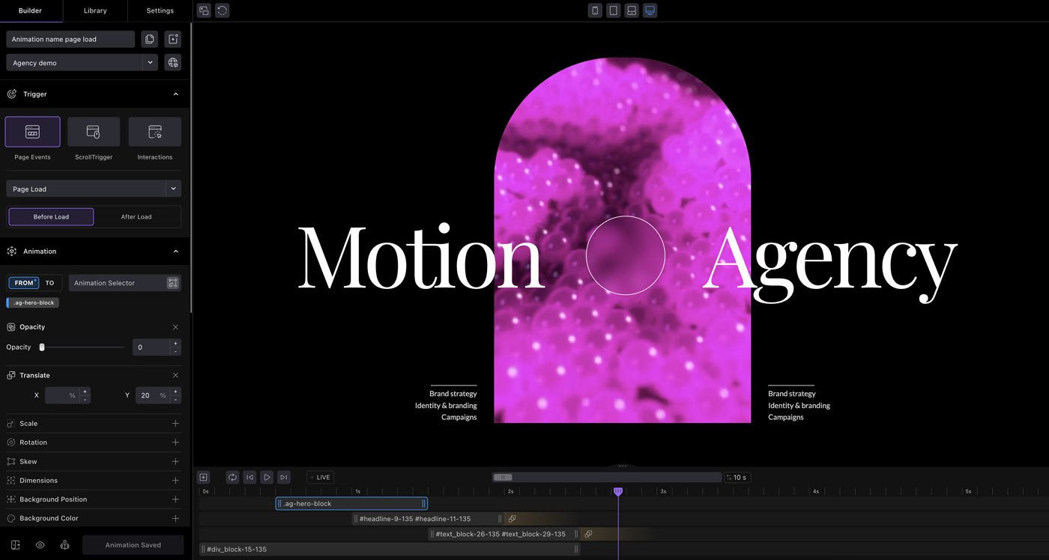Viewport: 1049px width, 560px height.
Task: Switch to desktop device preview
Action: pyautogui.click(x=650, y=10)
